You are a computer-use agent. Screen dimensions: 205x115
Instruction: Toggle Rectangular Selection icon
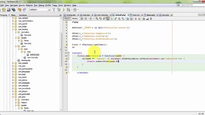[x=111, y=19]
